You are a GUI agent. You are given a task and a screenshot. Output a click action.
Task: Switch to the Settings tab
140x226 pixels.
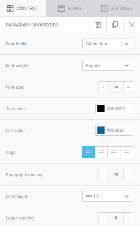point(117,8)
